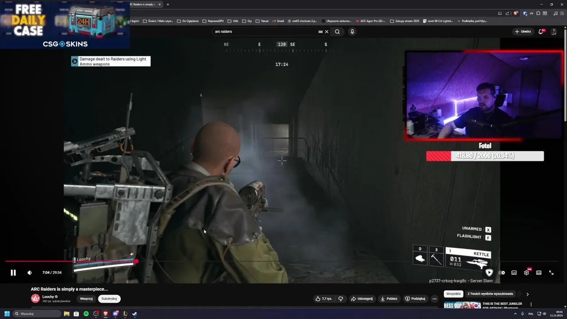Open YouTube notifications bell
This screenshot has height=319, width=567.
click(x=541, y=31)
